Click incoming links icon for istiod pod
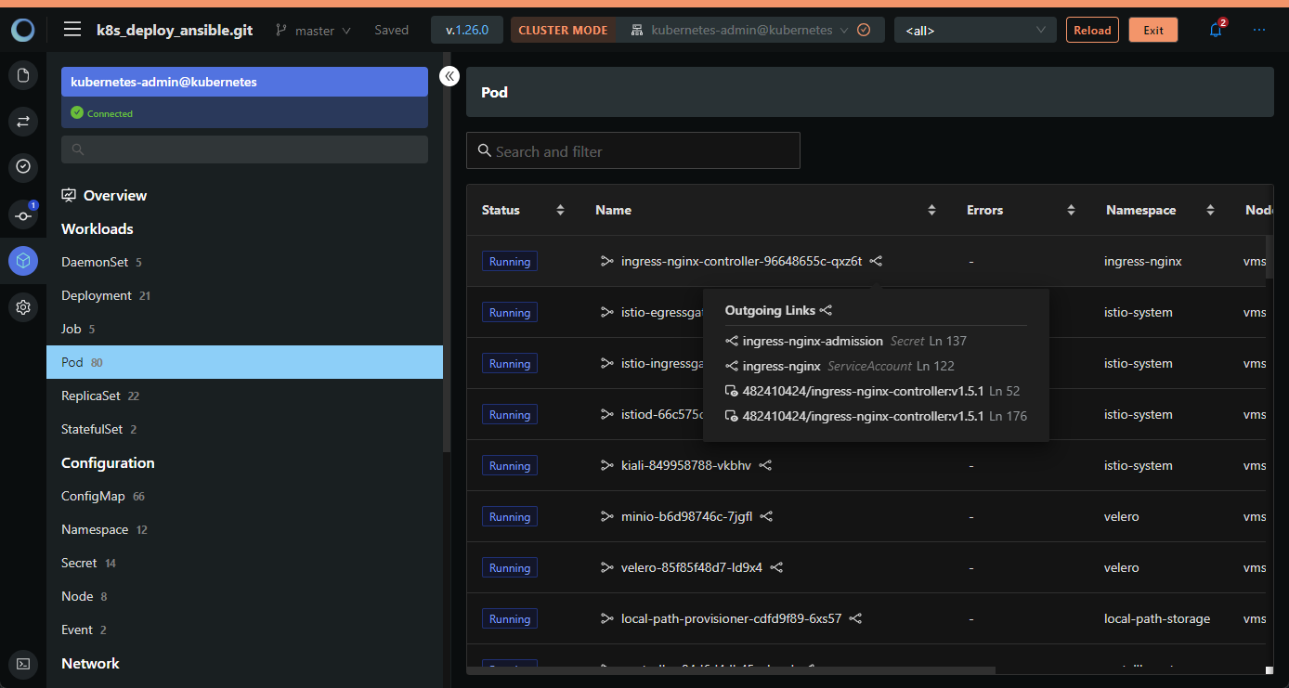Image resolution: width=1289 pixels, height=688 pixels. coord(607,414)
